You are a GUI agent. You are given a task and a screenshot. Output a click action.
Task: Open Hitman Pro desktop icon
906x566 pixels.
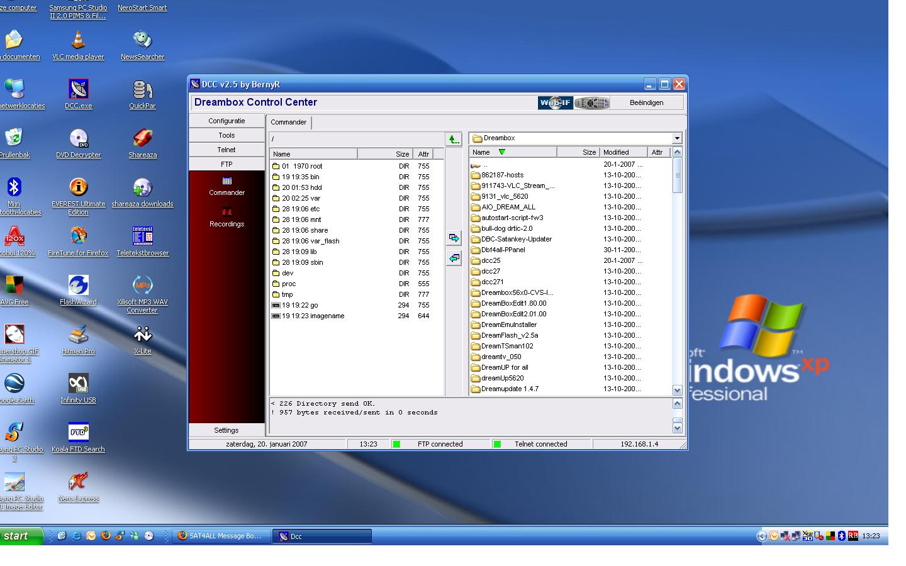pyautogui.click(x=78, y=340)
